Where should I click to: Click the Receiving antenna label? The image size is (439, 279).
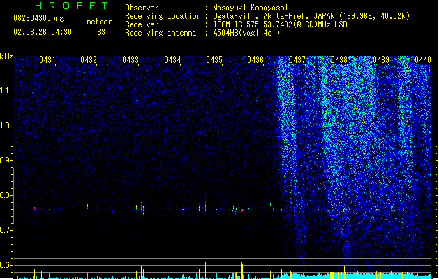(161, 33)
